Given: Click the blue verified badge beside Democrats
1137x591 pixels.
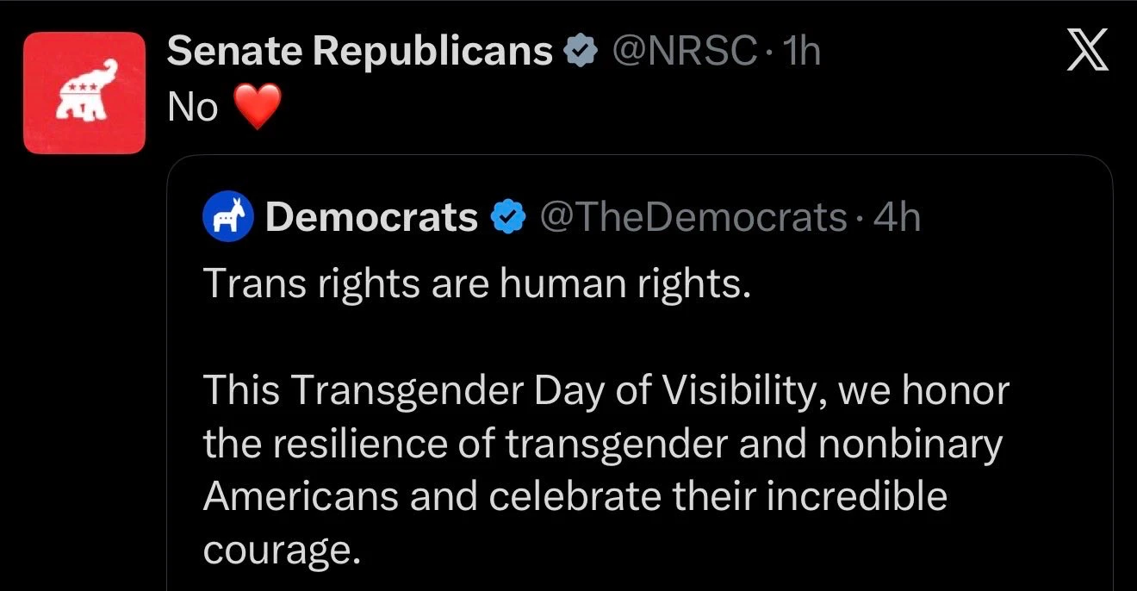Looking at the screenshot, I should (x=508, y=218).
